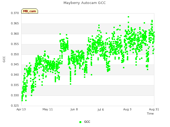
Task: Click the 0.335 y-axis value
Action: pos(15,85)
